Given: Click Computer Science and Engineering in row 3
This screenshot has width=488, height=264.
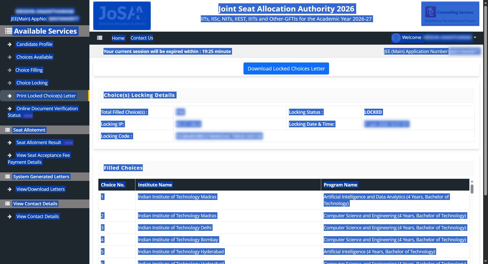Looking at the screenshot, I should (x=395, y=228).
